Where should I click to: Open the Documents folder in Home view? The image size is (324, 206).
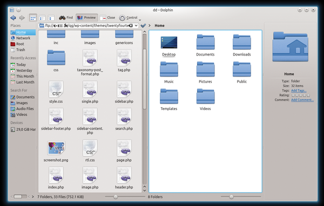tap(205, 45)
